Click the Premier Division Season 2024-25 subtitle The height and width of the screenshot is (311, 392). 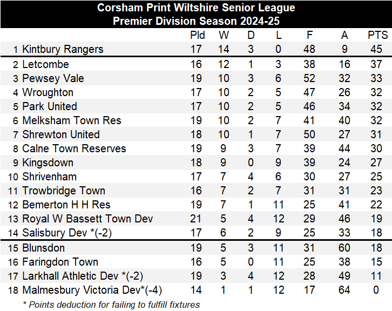click(x=196, y=21)
